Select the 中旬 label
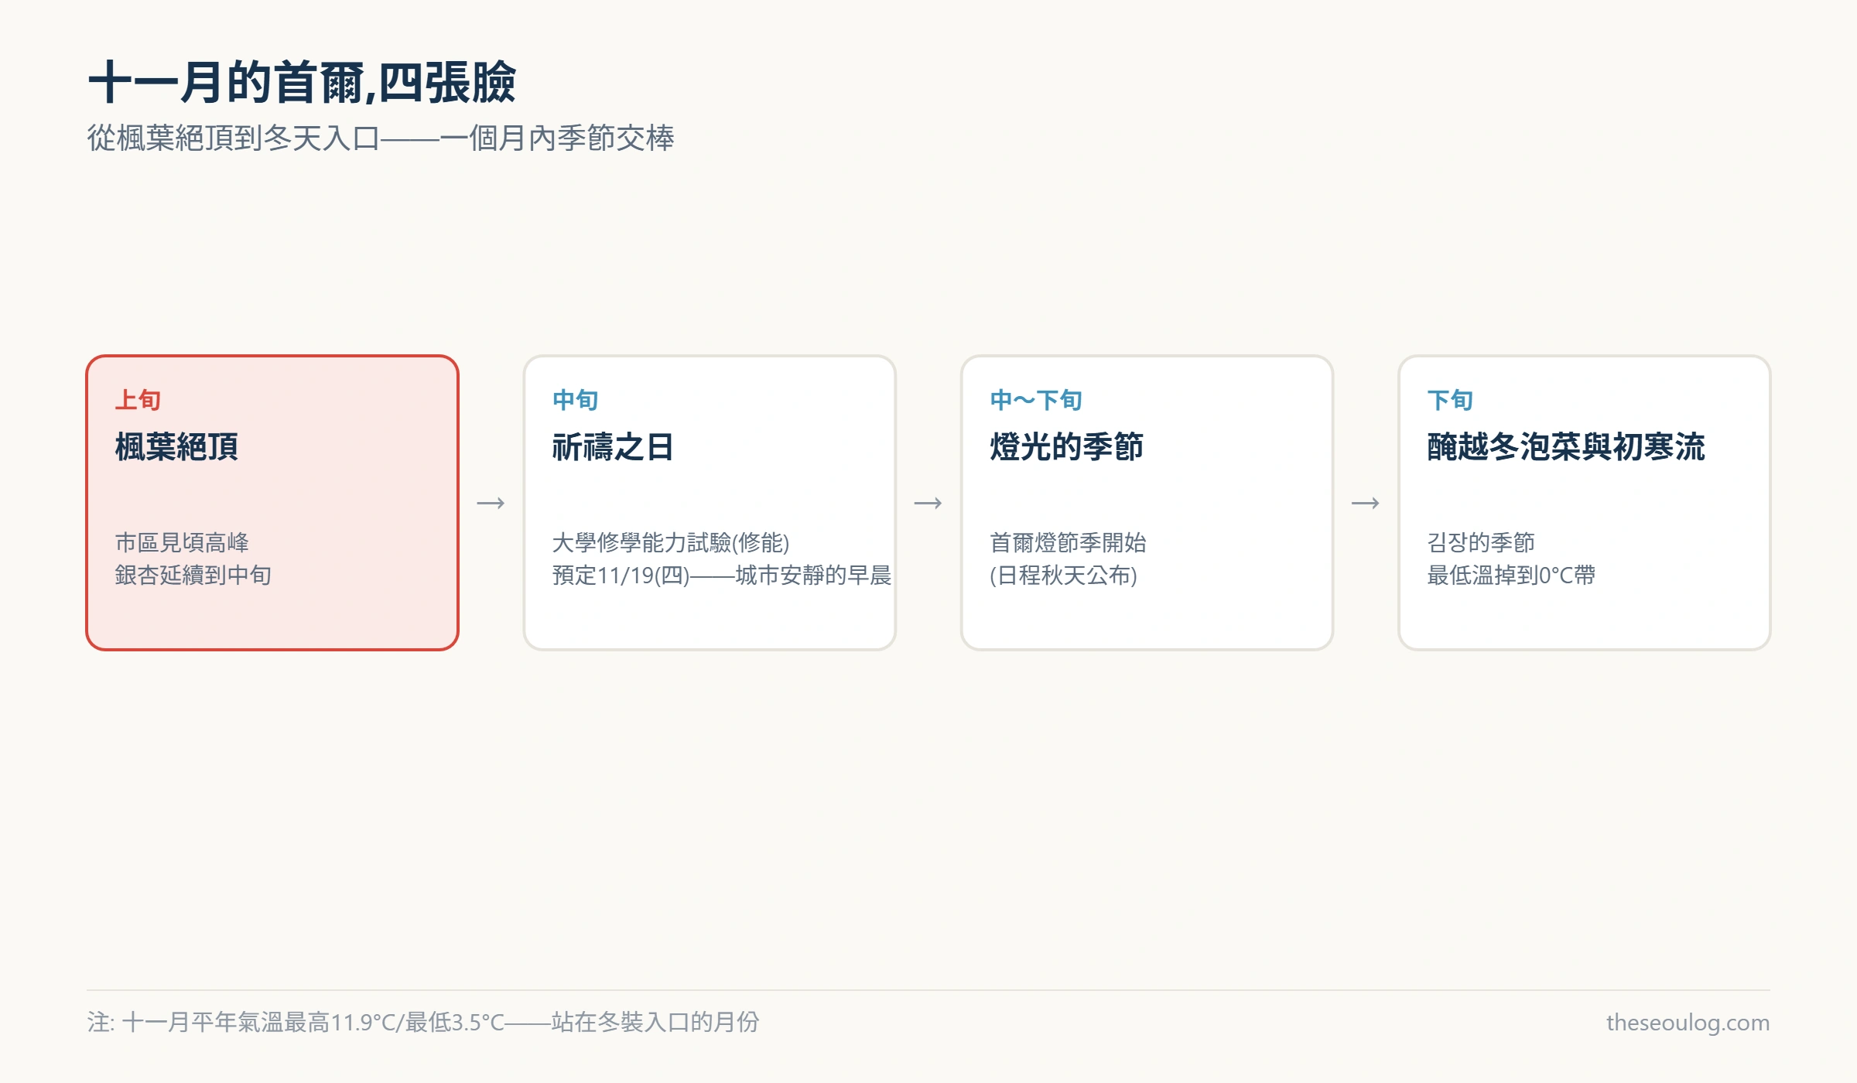The height and width of the screenshot is (1083, 1857). click(575, 400)
